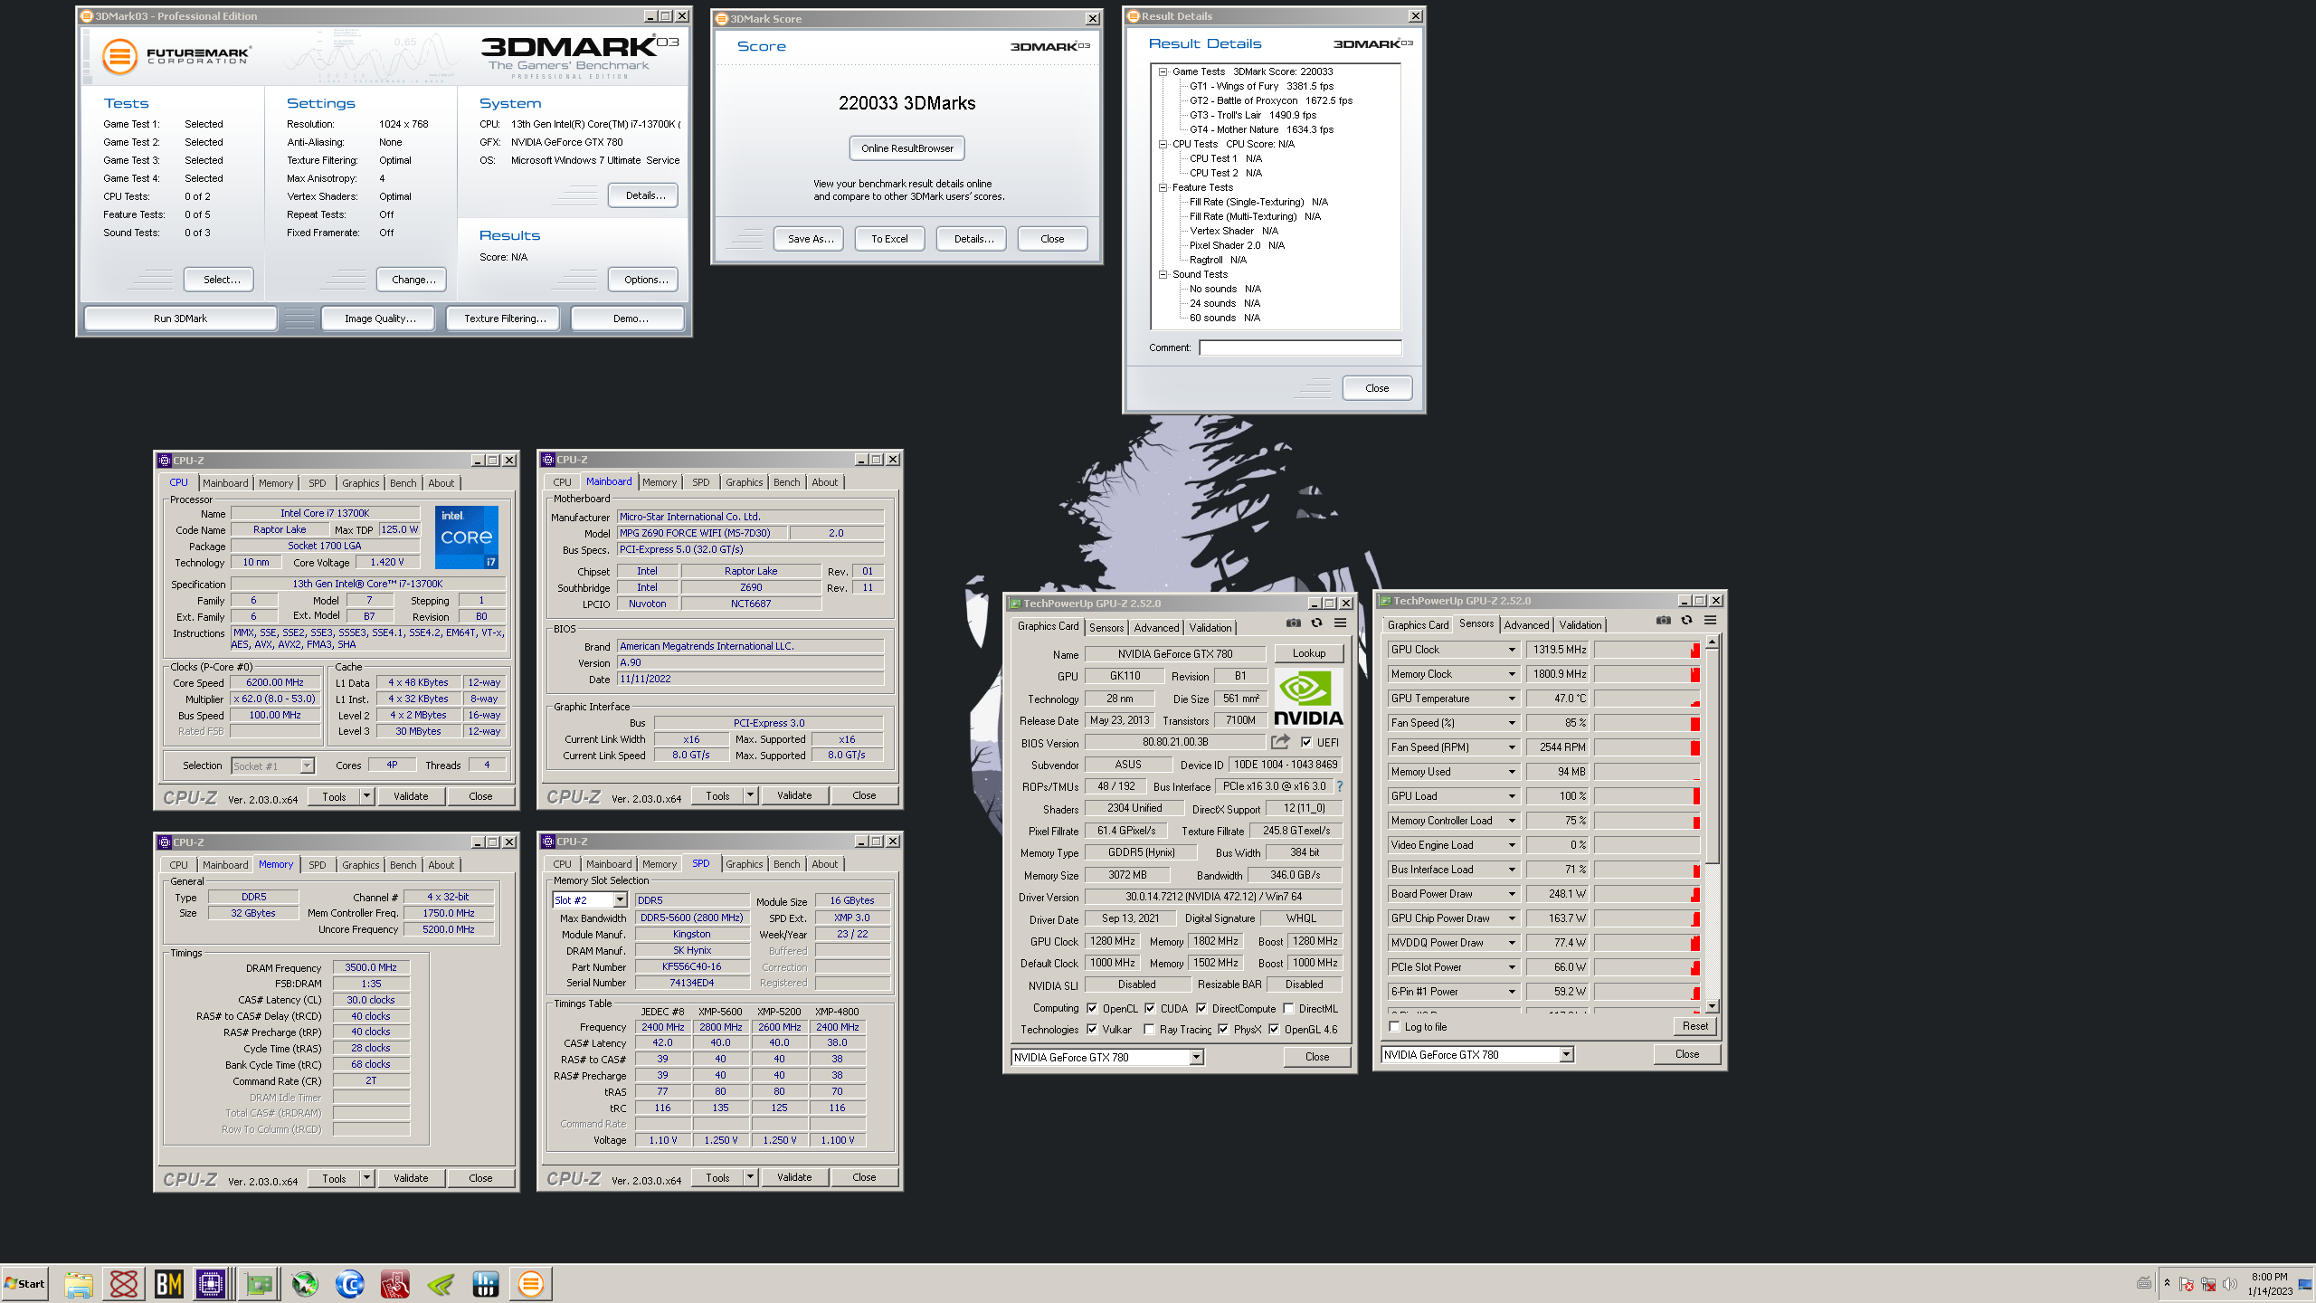The width and height of the screenshot is (2316, 1303).
Task: Refresh GPU-Z Graphics Card window
Action: coord(1317,623)
